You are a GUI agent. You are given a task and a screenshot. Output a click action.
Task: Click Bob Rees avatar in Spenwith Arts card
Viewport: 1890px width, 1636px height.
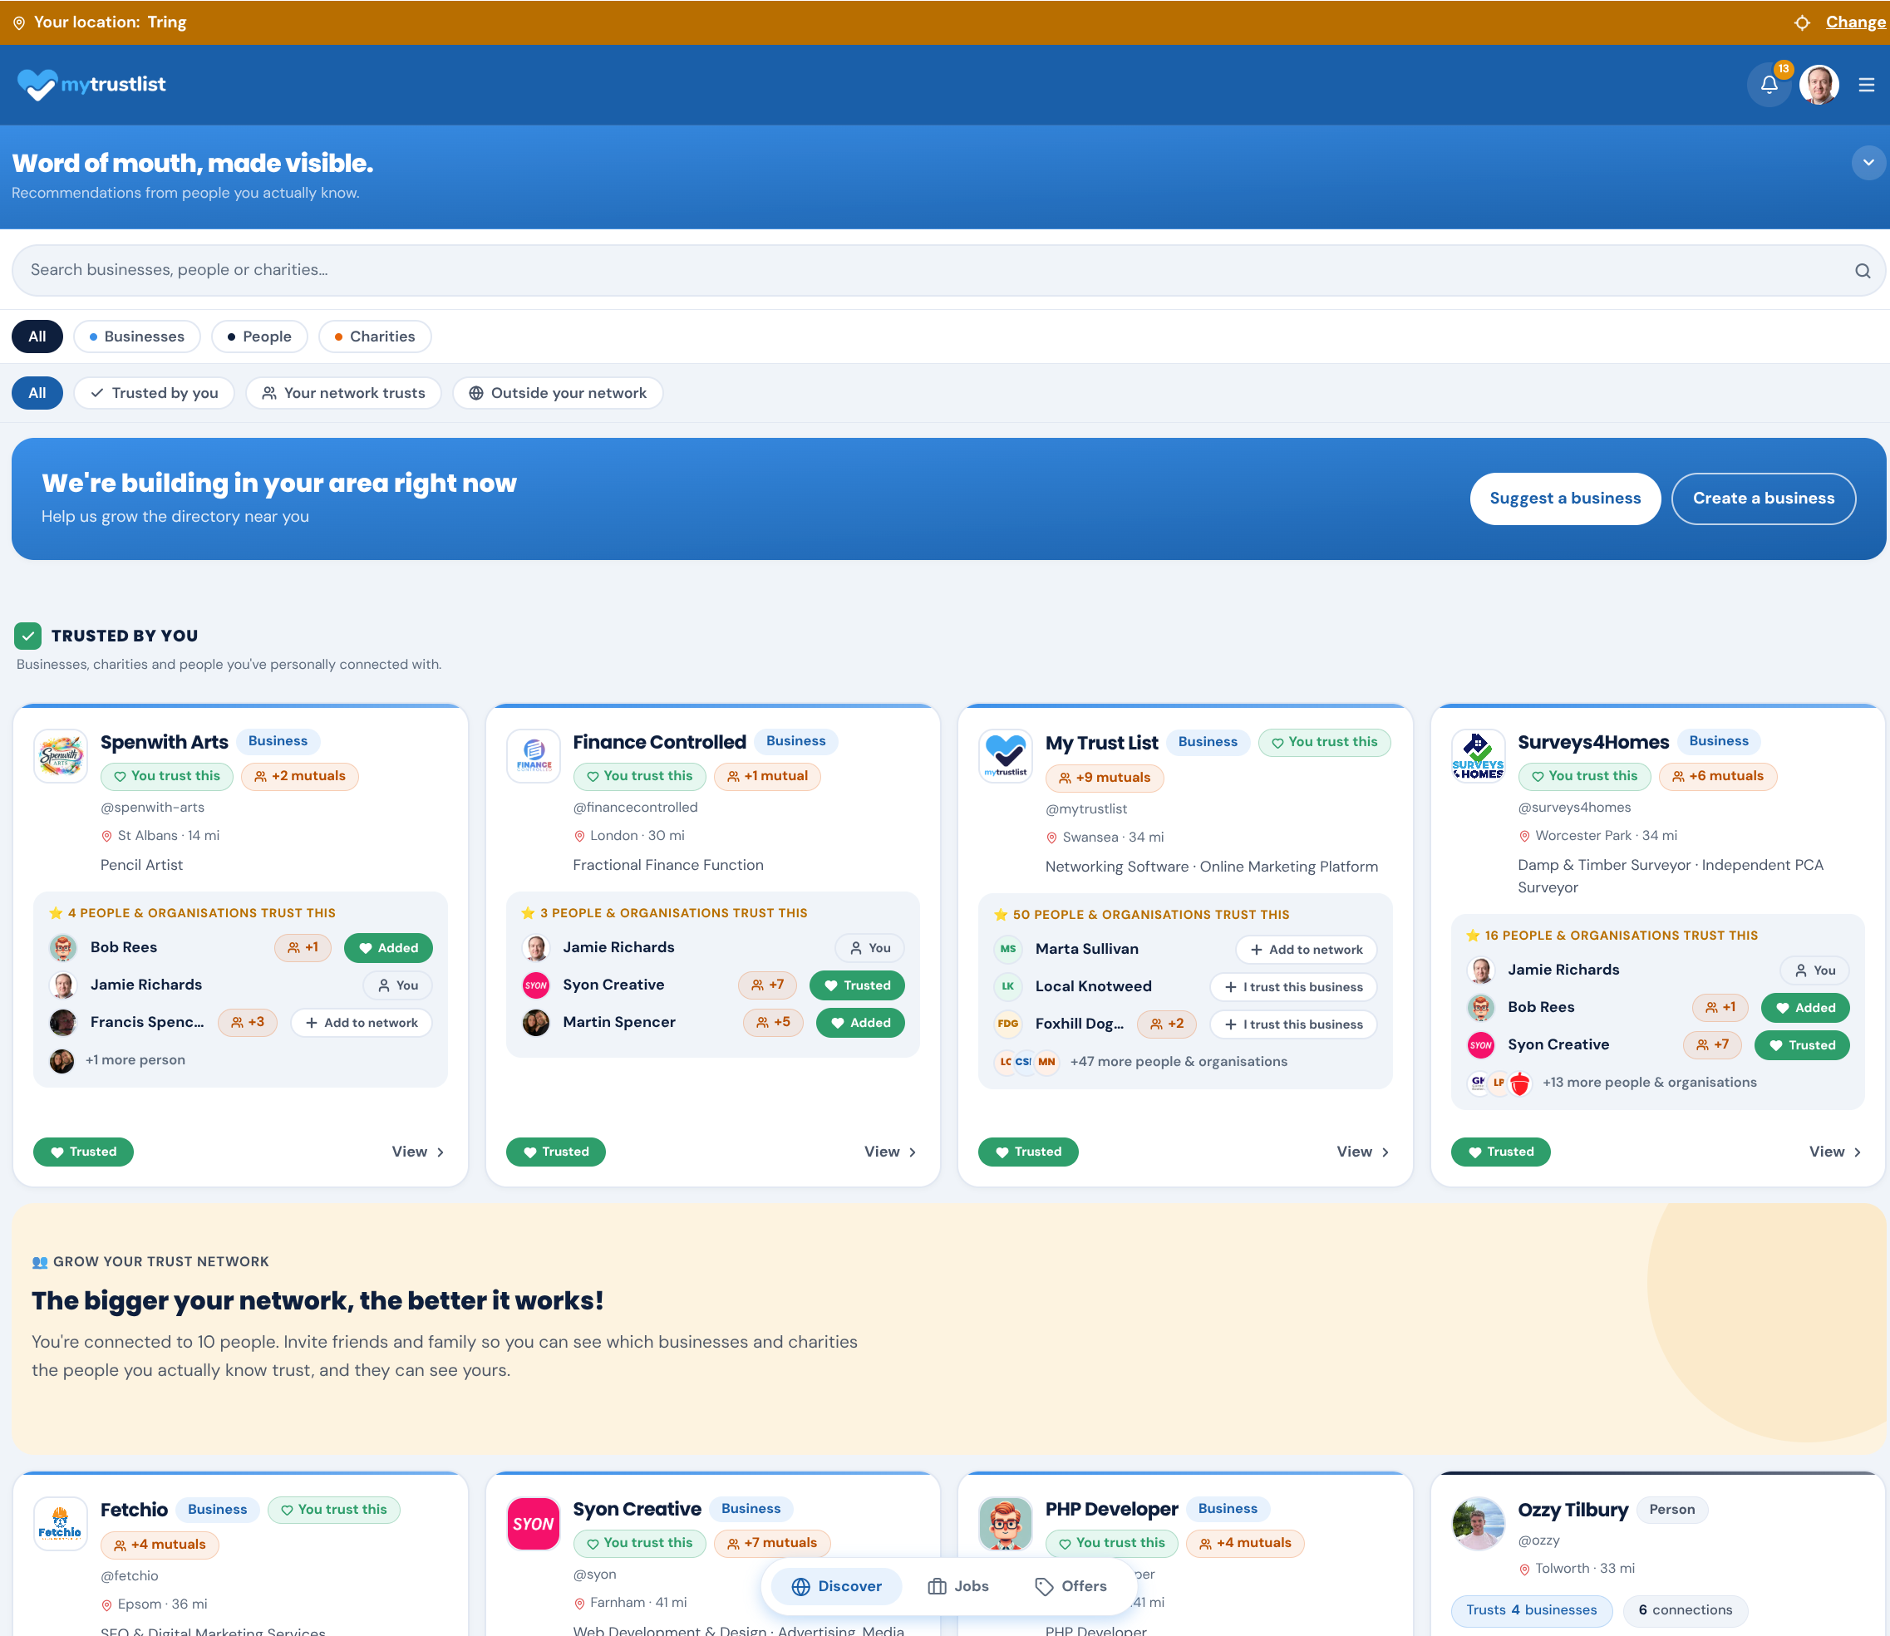tap(63, 948)
